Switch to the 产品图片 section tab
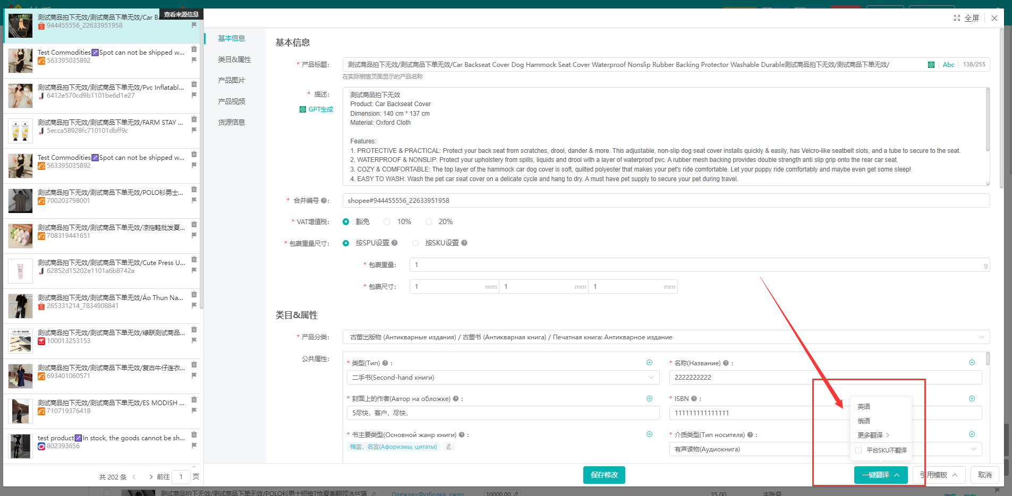1012x496 pixels. point(232,80)
